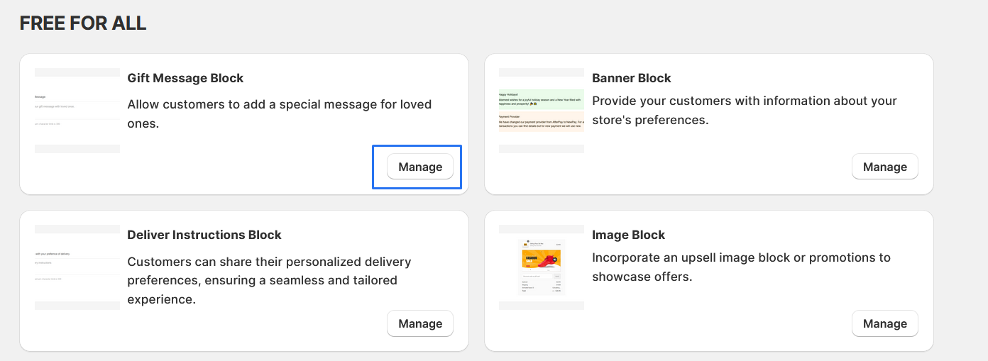988x361 pixels.
Task: Click Manage button for Gift Message Block
Action: click(x=419, y=167)
